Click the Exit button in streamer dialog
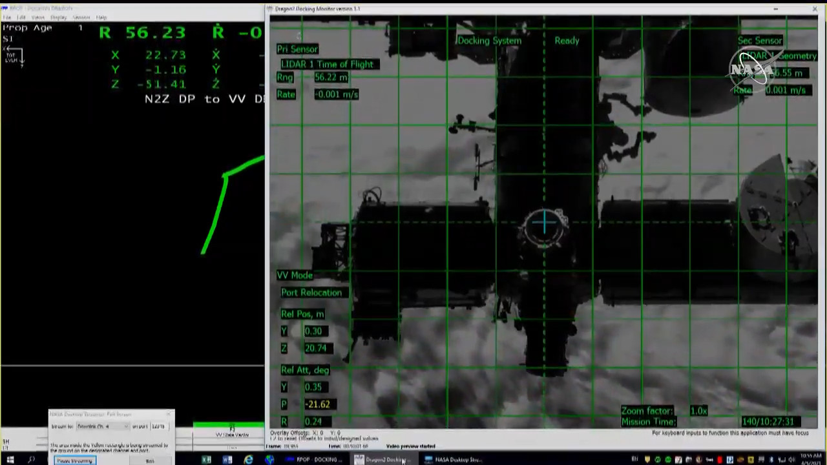Viewport: 827px width, 465px height. [150, 460]
